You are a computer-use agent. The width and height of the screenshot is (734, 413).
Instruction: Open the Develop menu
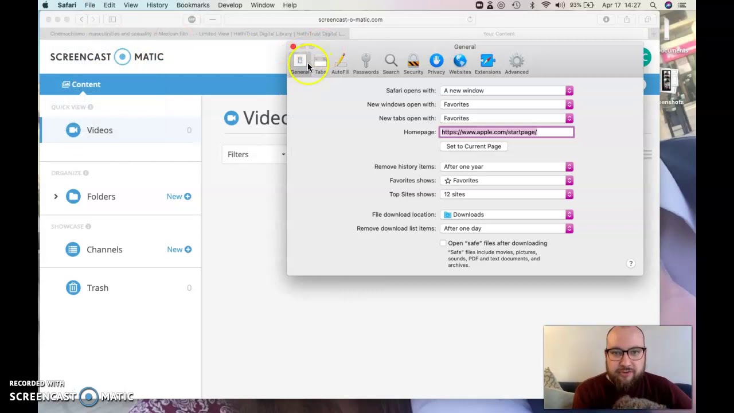pyautogui.click(x=230, y=5)
